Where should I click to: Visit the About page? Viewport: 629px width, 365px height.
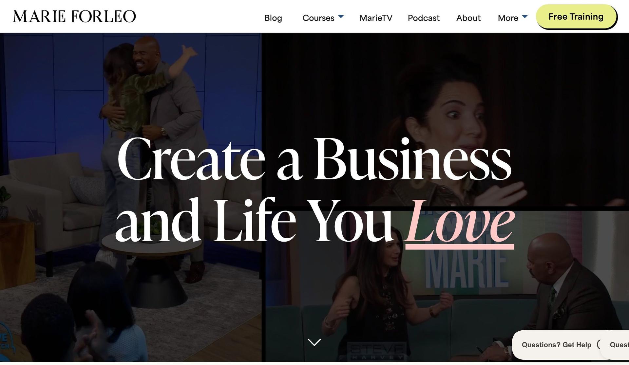click(x=468, y=18)
